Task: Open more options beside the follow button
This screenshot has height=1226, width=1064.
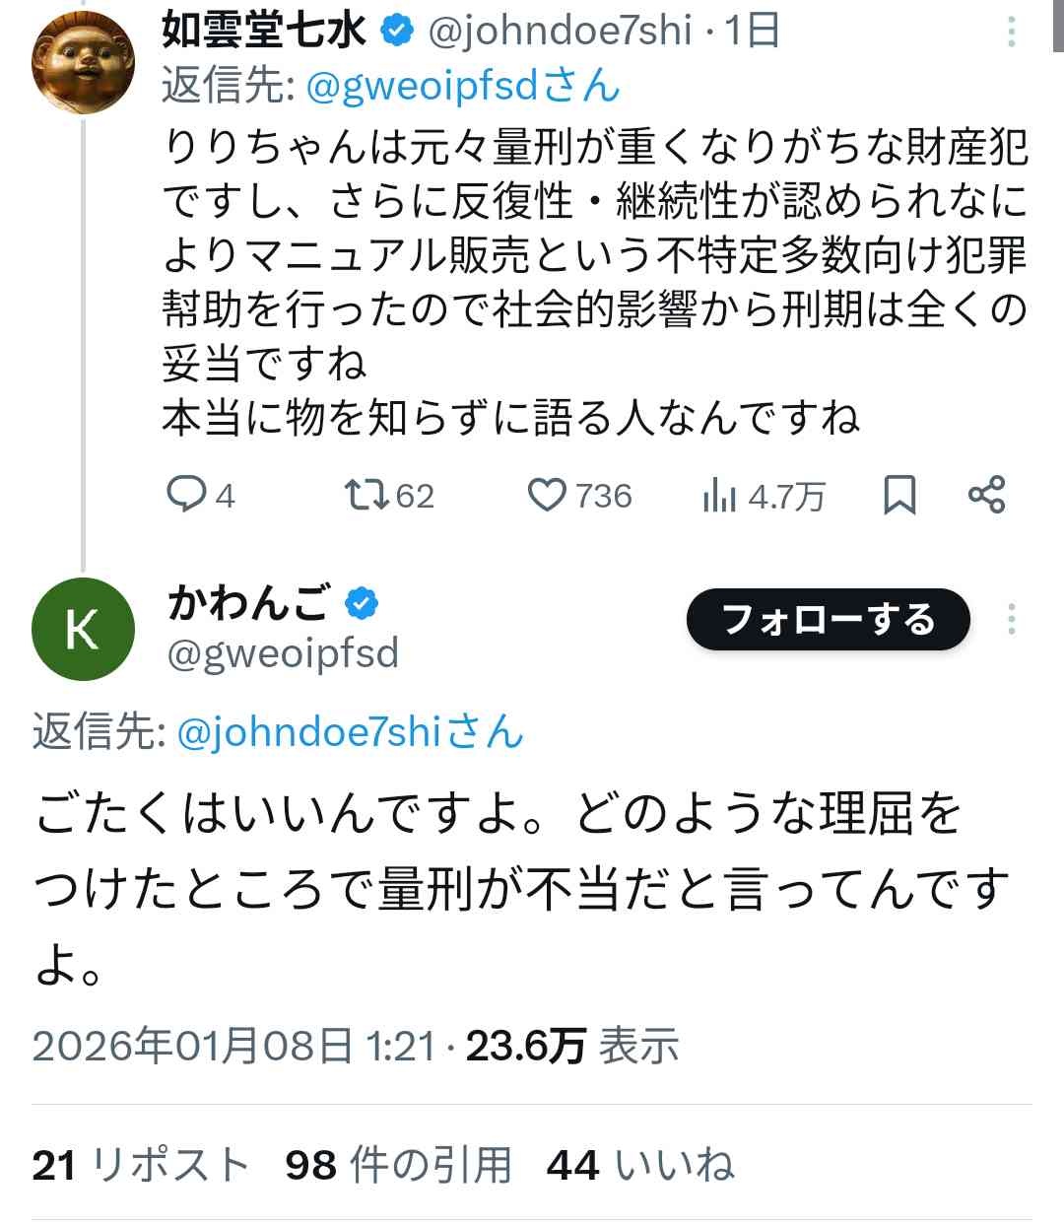Action: (1011, 619)
